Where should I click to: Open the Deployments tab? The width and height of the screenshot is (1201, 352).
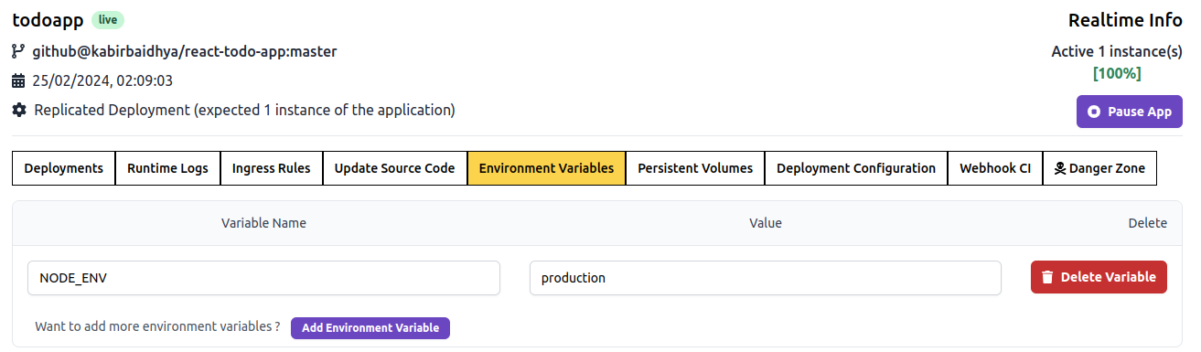click(x=64, y=168)
